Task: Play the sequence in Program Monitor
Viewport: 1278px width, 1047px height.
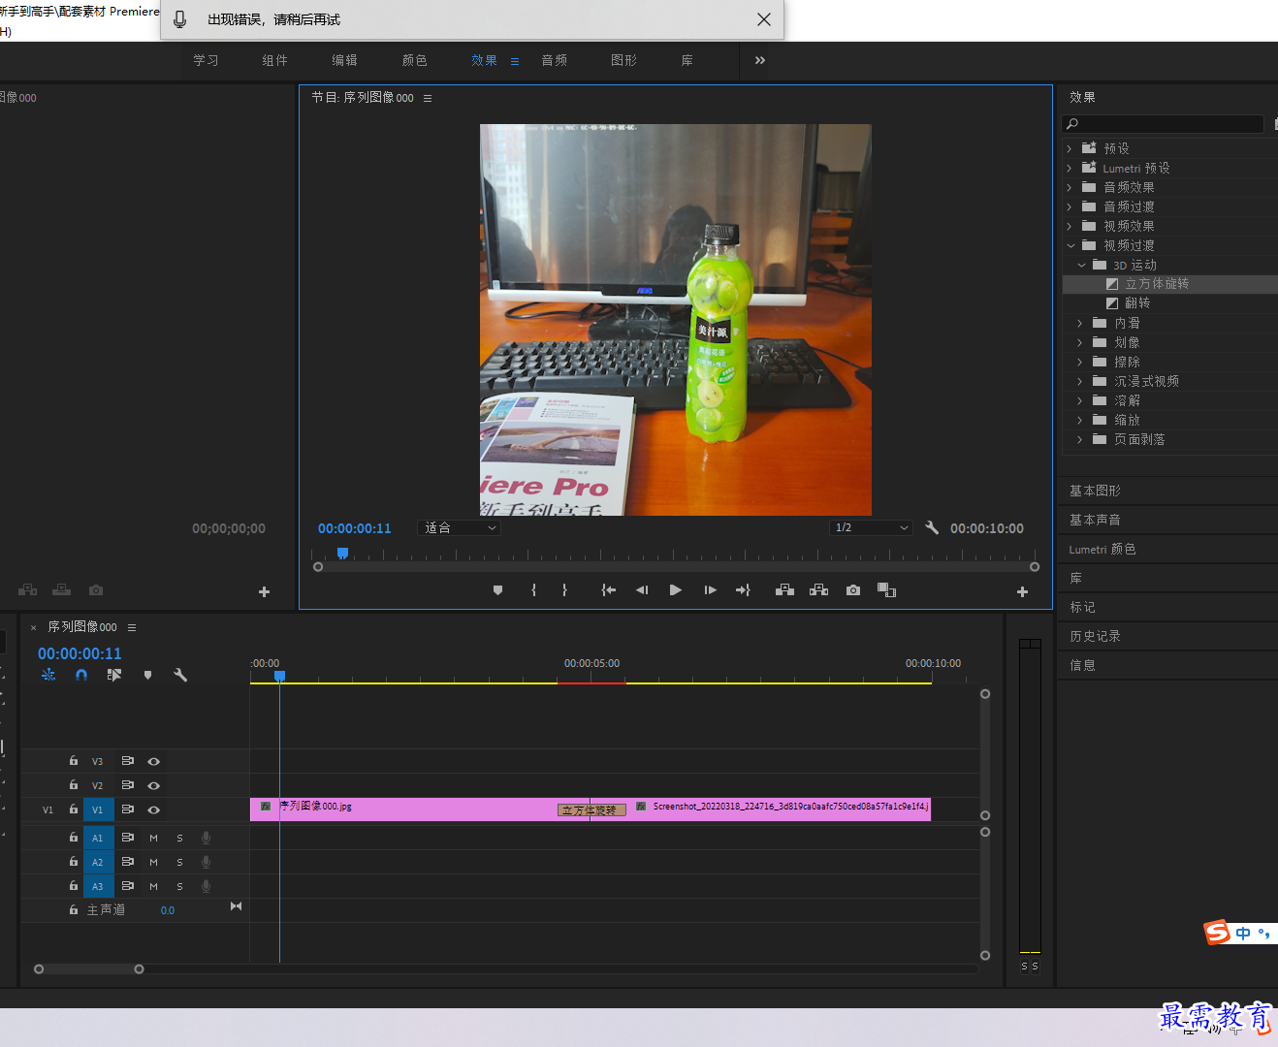Action: [x=675, y=590]
